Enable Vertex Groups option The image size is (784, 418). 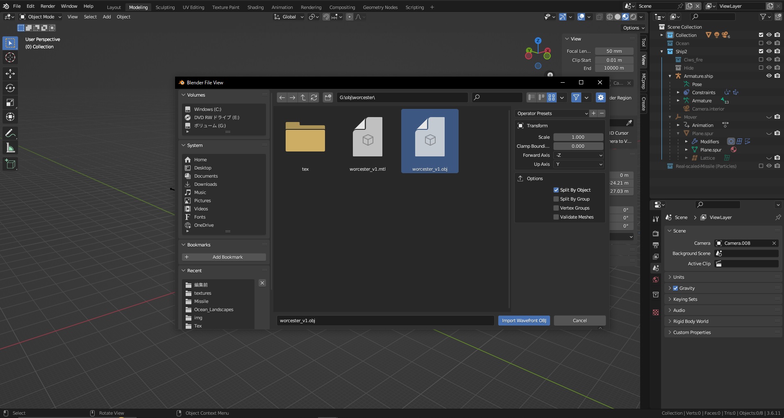click(x=556, y=208)
